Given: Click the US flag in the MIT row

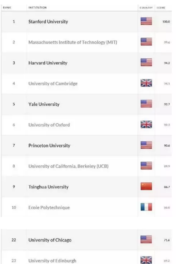Looking at the screenshot, I should tap(146, 42).
